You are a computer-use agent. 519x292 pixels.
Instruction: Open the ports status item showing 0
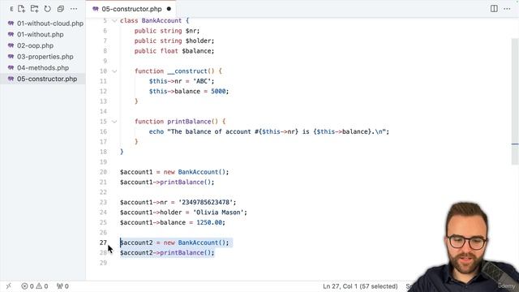coord(62,286)
